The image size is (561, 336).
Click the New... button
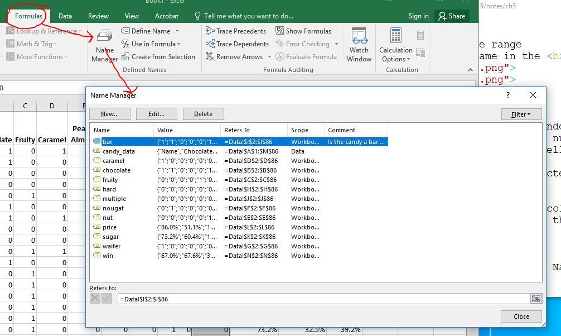[110, 114]
